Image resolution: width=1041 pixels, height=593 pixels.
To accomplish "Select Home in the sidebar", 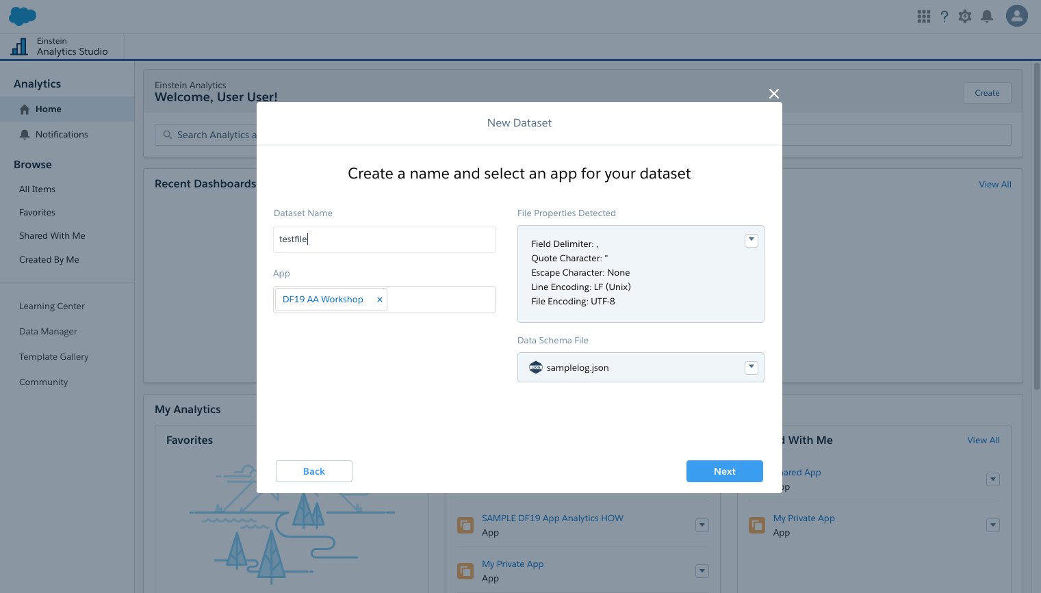I will 67,109.
